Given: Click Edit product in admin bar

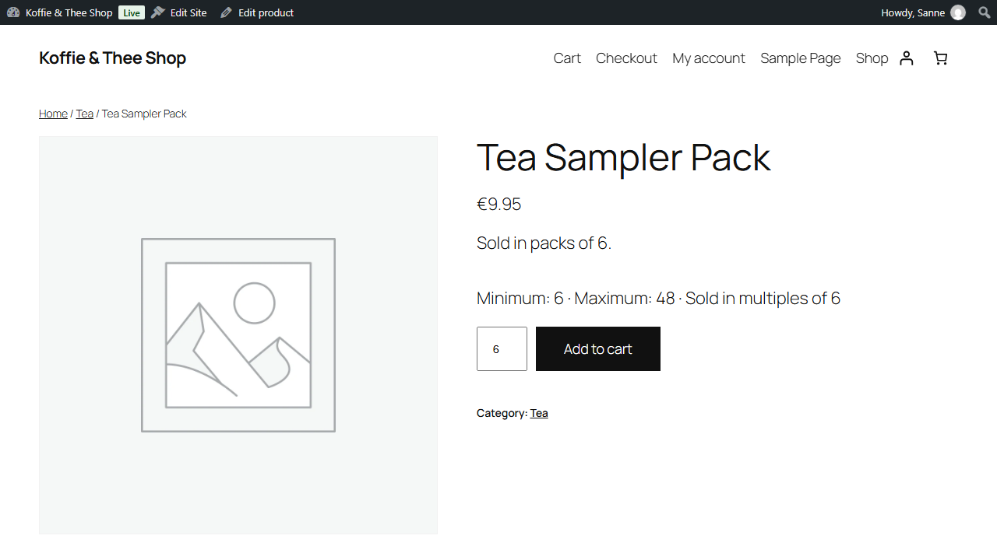Looking at the screenshot, I should [266, 12].
